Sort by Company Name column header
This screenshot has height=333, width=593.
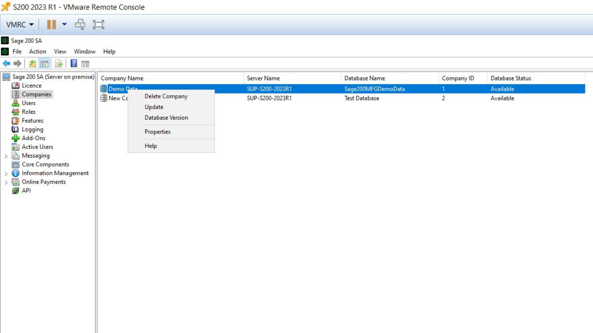[171, 78]
